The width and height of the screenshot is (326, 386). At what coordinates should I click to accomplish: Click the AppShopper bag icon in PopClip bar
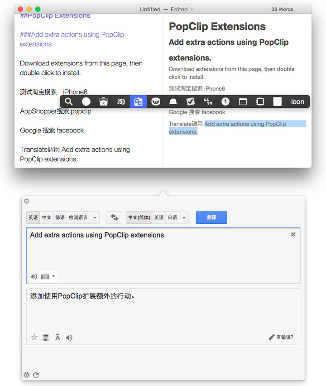point(104,101)
